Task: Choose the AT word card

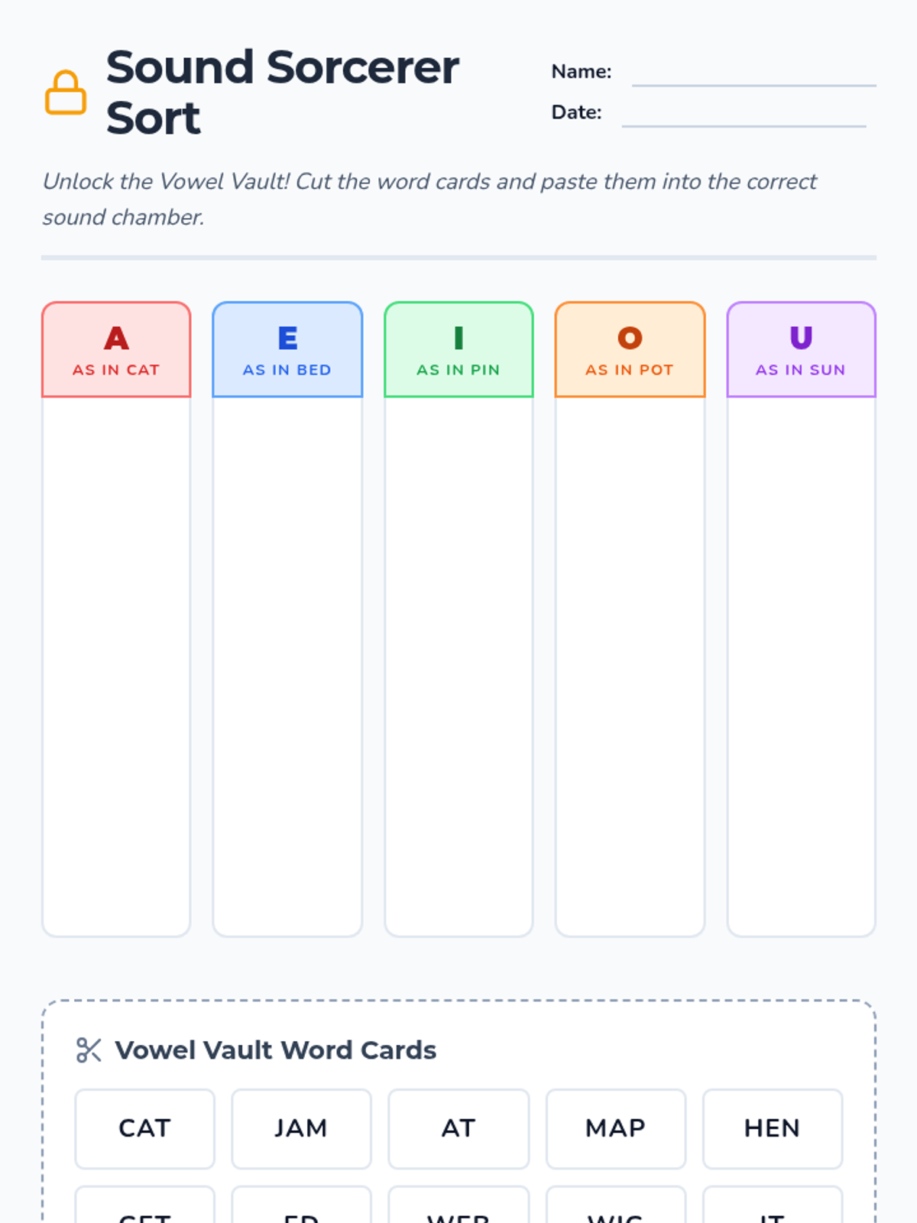Action: tap(458, 1129)
